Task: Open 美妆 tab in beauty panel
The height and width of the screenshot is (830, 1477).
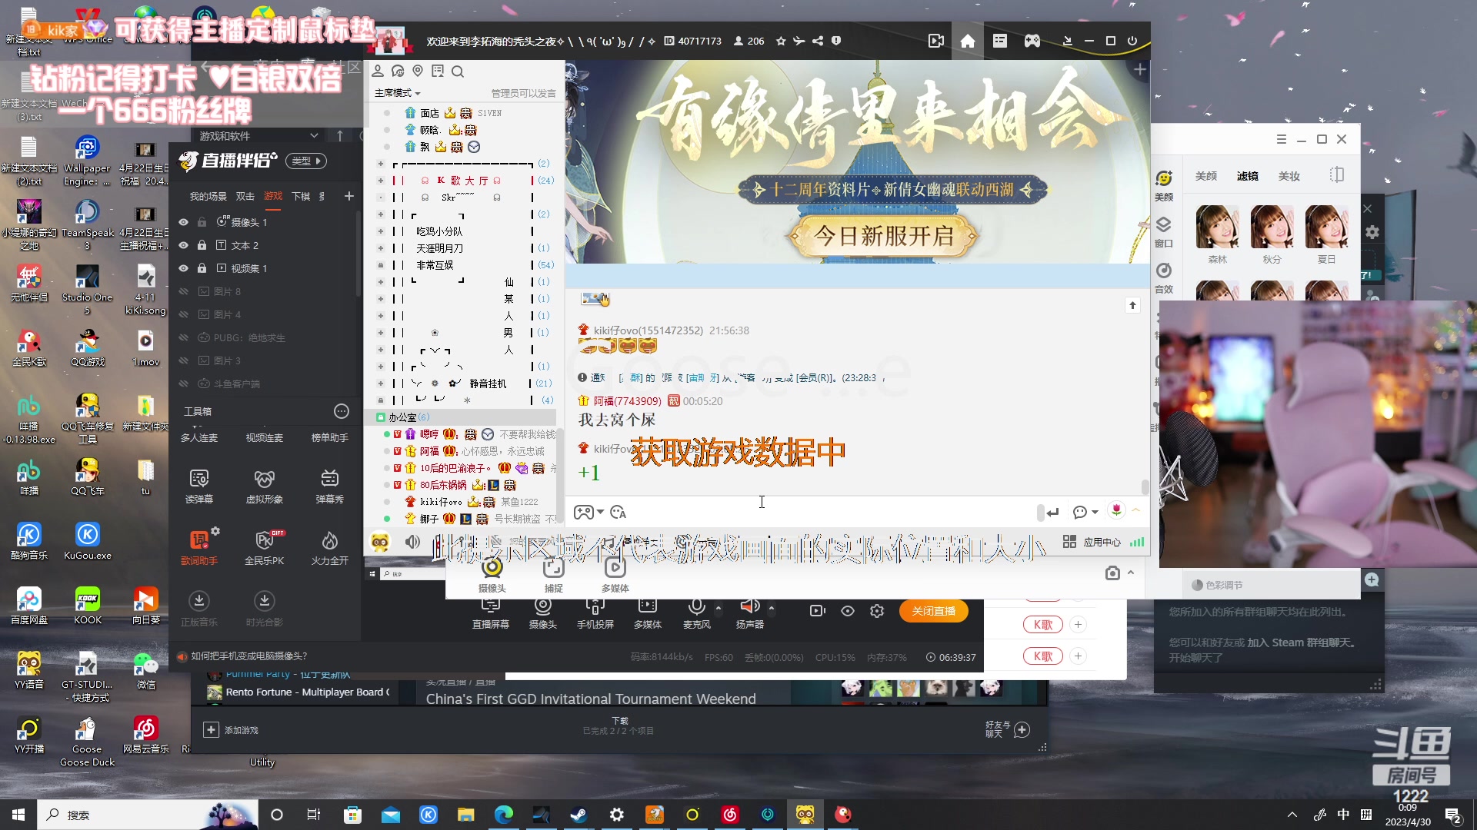Action: pyautogui.click(x=1289, y=177)
